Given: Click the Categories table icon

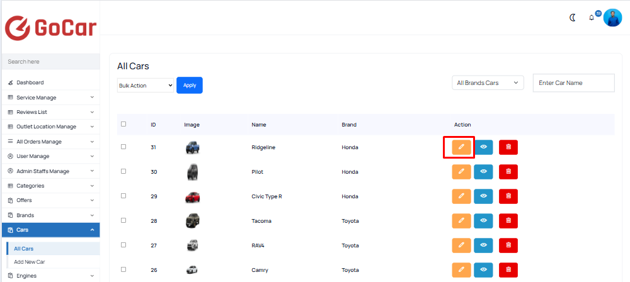Looking at the screenshot, I should [x=11, y=186].
